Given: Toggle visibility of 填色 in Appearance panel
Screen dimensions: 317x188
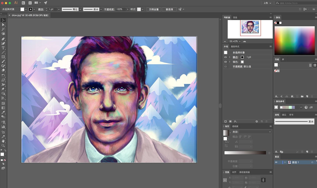Looking at the screenshot, I should [x=225, y=62].
